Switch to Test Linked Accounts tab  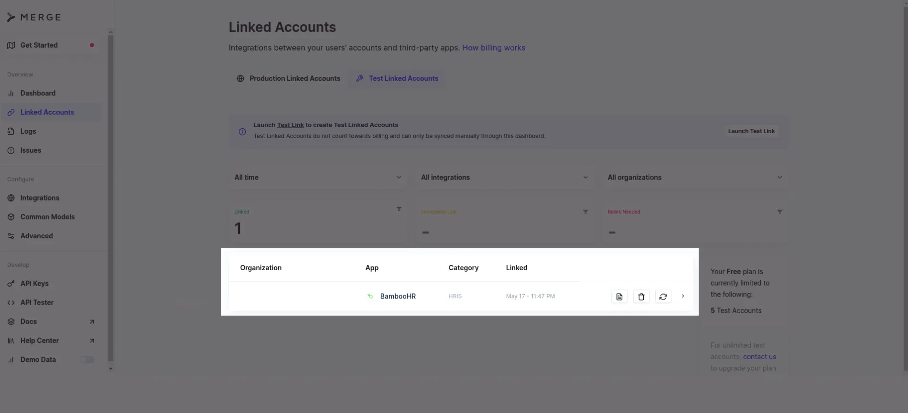398,78
